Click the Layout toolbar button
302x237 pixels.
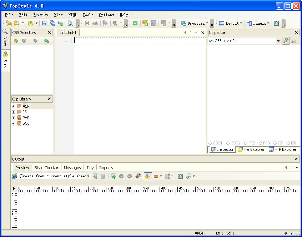[230, 23]
